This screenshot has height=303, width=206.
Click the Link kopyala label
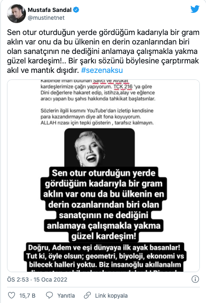(111, 296)
